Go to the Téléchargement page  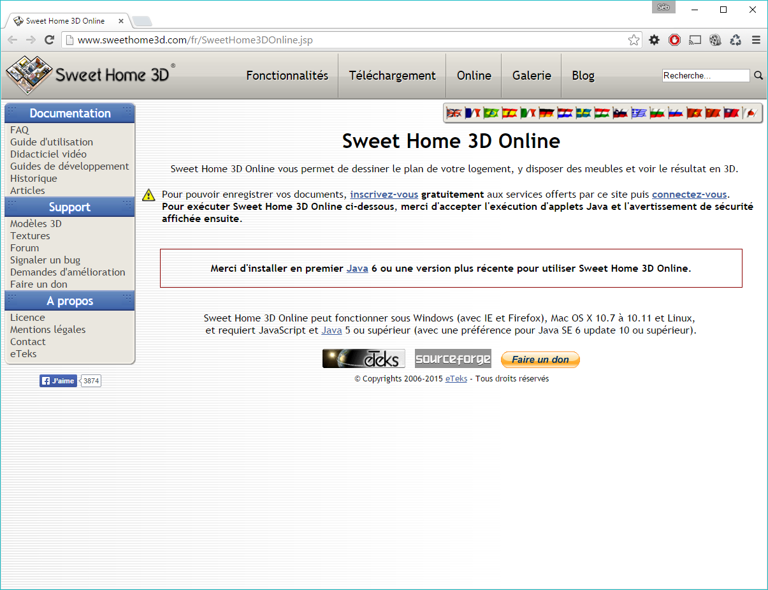[393, 75]
